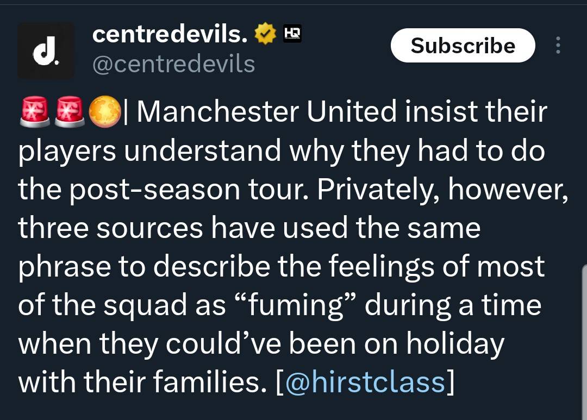Image resolution: width=587 pixels, height=420 pixels.
Task: Click the words "three sources" in the post
Action: point(110,228)
